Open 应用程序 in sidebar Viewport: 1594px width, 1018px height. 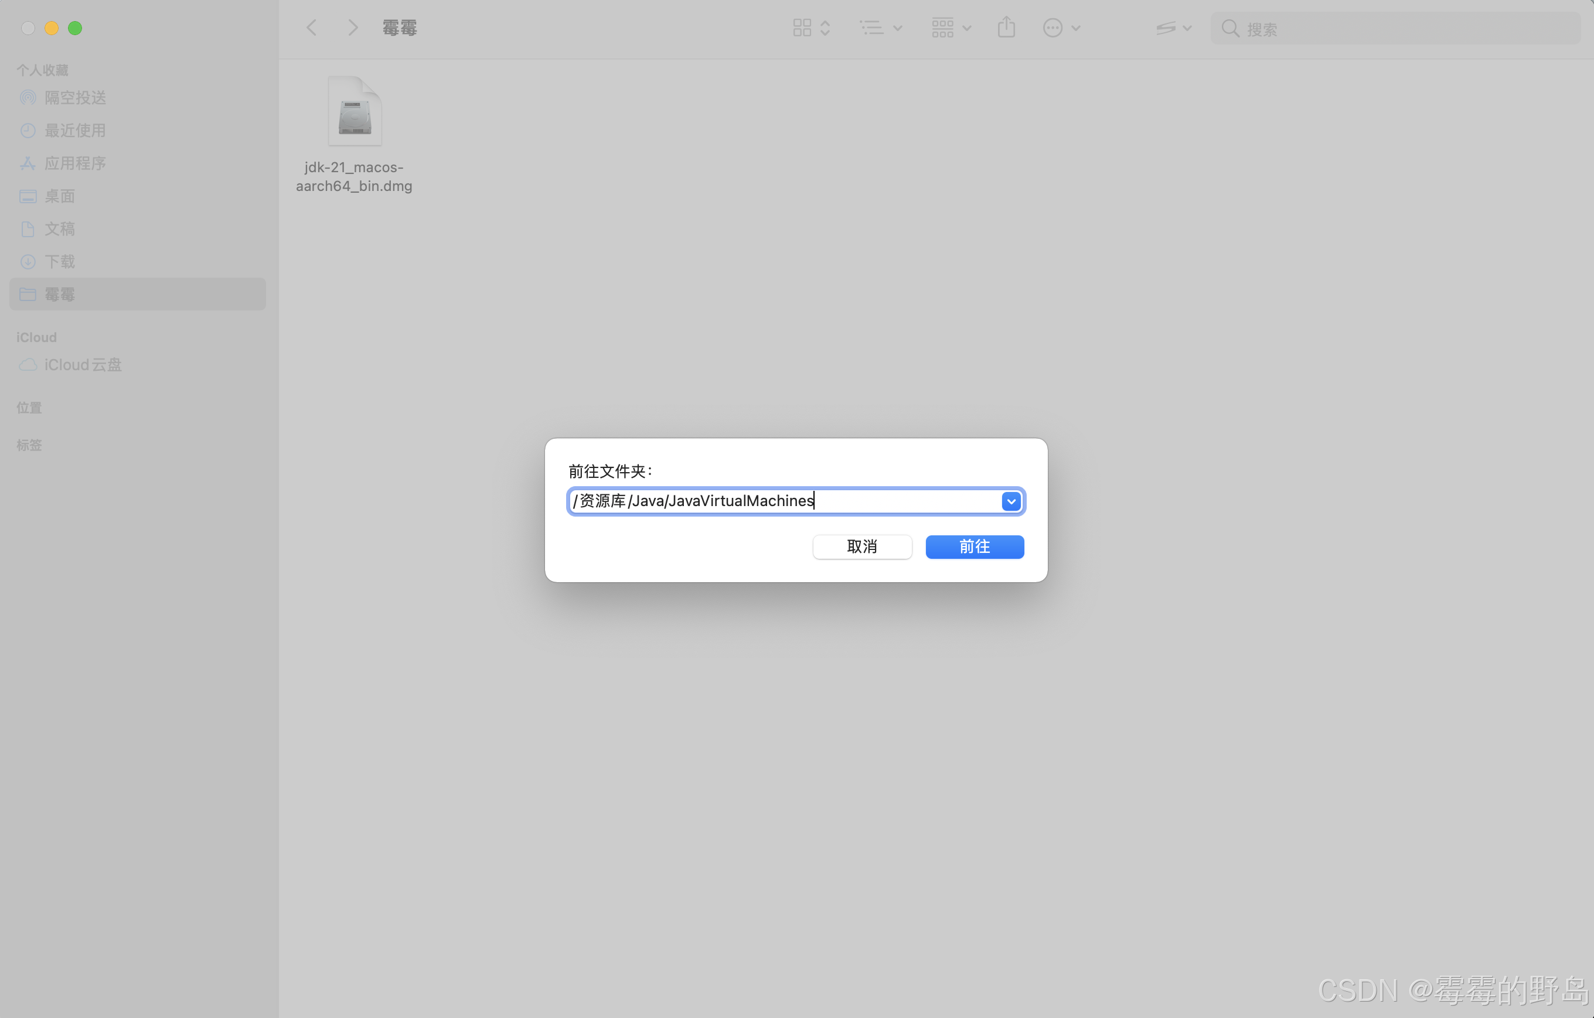[75, 163]
